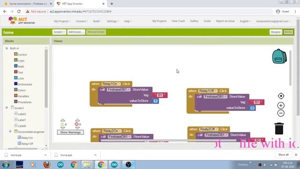Click the warning triangle counter icon
Image resolution: width=300 pixels, height=169 pixels.
62,124
